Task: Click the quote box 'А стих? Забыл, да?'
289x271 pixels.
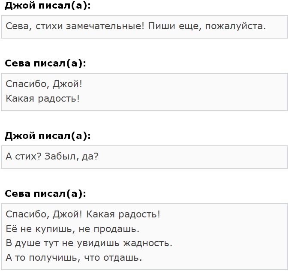Action: point(144,157)
